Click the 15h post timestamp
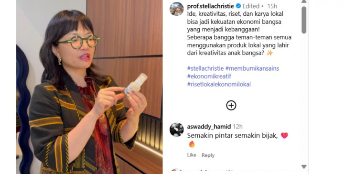Image resolution: width=344 pixels, height=174 pixels. 272,6
